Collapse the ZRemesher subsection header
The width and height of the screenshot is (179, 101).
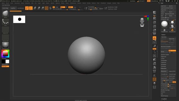[164, 68]
